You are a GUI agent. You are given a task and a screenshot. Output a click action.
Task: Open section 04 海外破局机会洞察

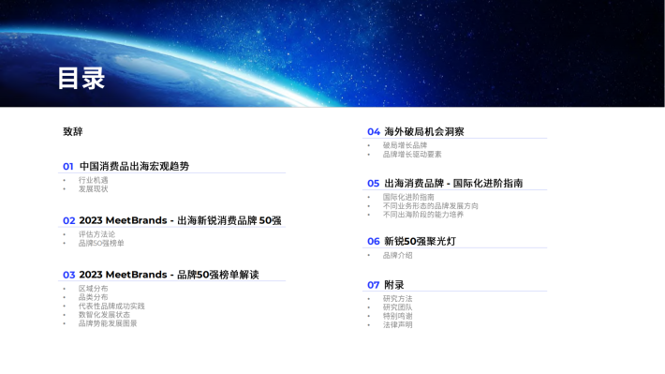(x=416, y=131)
